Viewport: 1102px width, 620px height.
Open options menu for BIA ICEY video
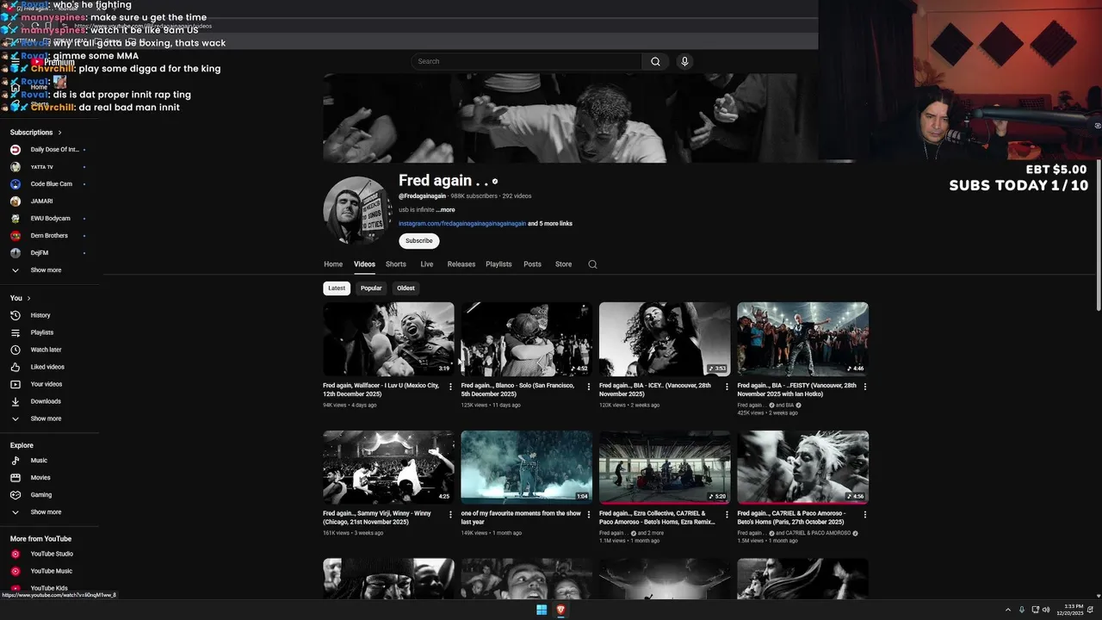click(727, 387)
